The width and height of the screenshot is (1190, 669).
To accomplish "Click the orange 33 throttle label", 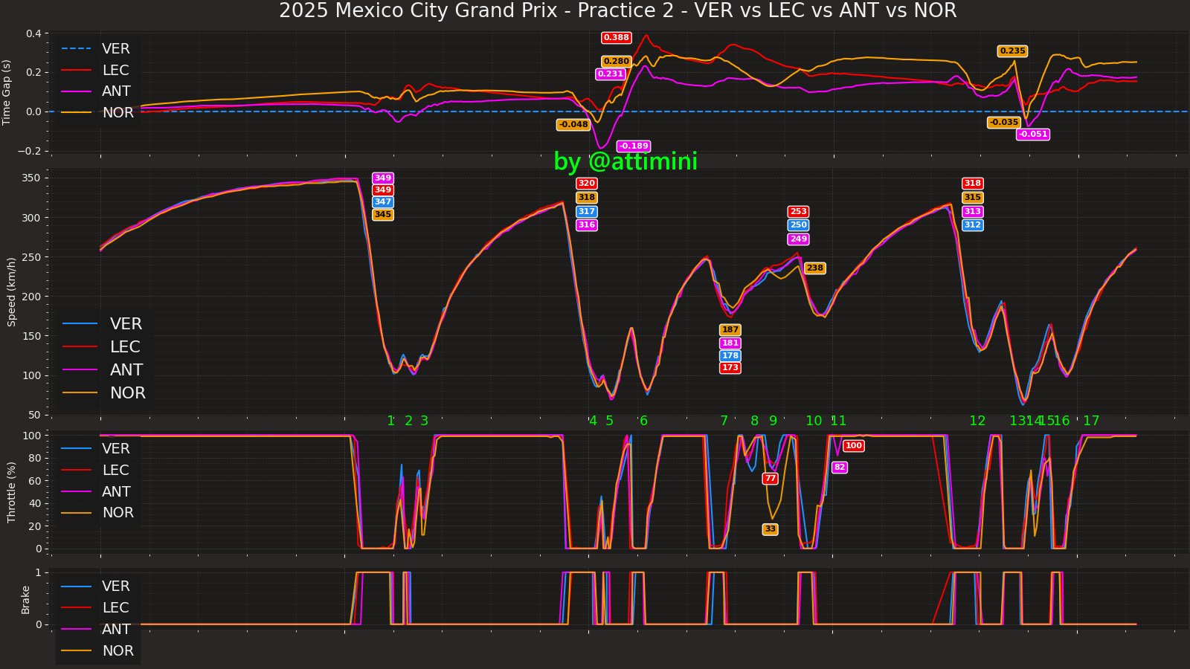I will (770, 529).
